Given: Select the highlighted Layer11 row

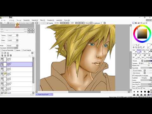Looking at the screenshot, I should 16,64.
